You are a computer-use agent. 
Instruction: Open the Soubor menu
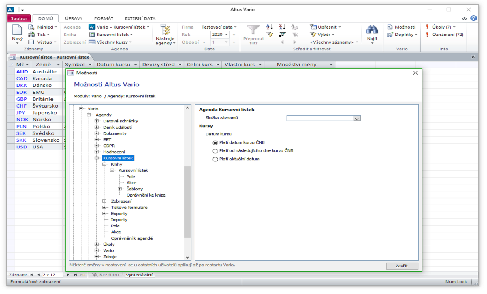(x=19, y=18)
